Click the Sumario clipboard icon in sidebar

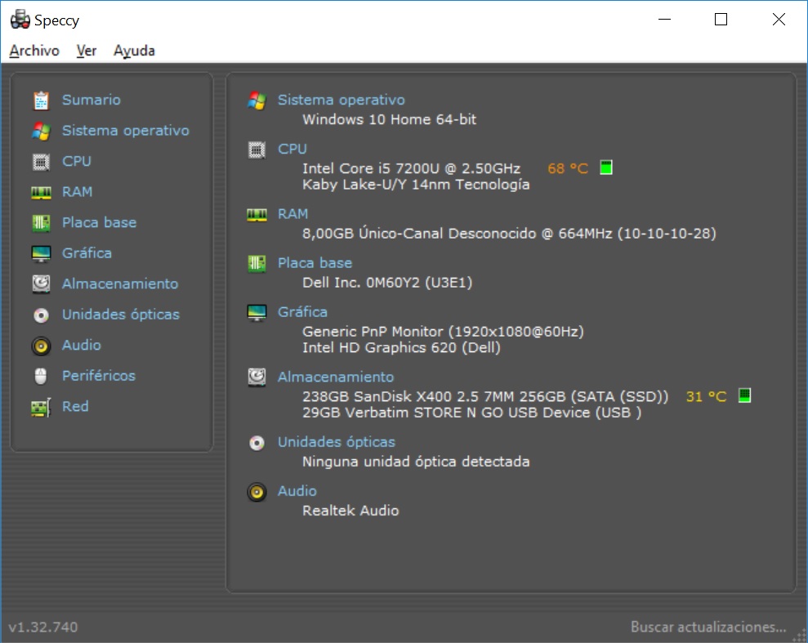coord(41,100)
